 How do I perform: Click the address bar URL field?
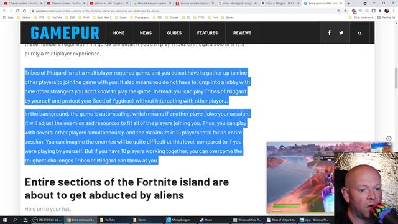183,11
